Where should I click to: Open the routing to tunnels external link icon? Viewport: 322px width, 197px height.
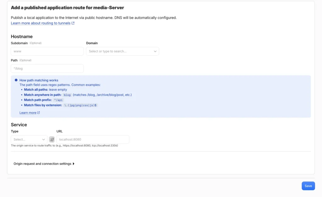pos(73,23)
